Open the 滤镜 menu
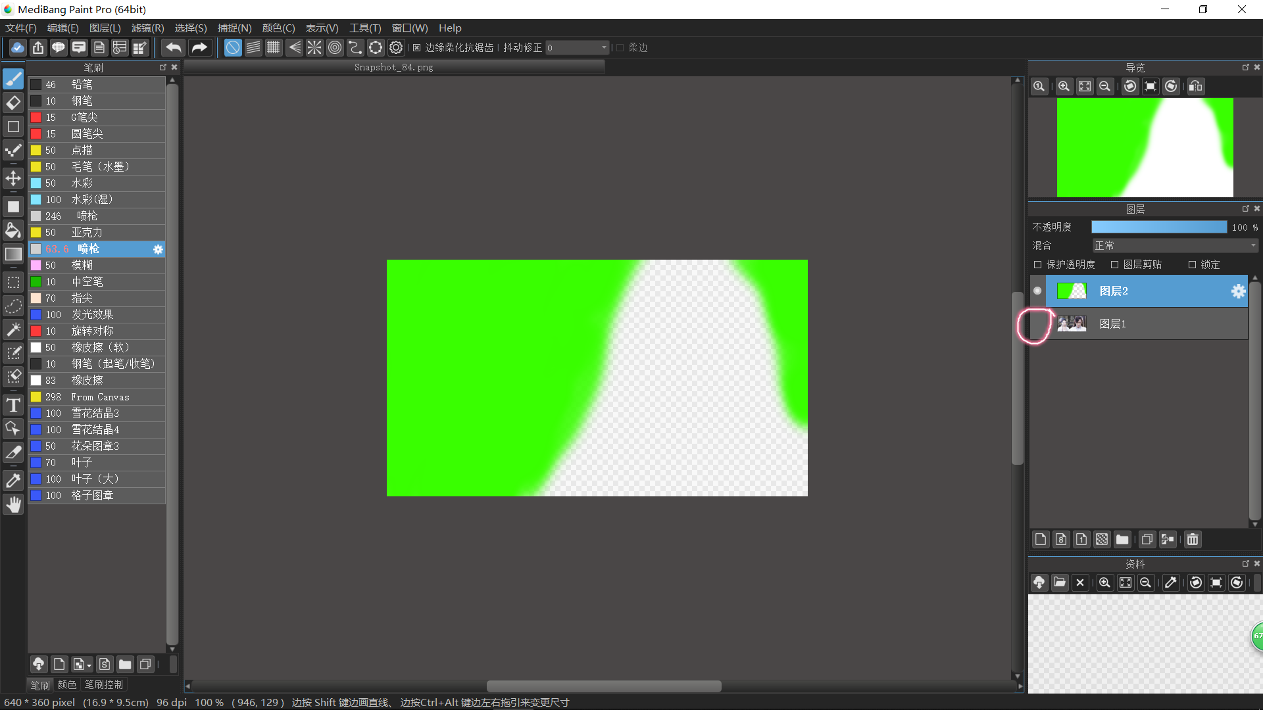Image resolution: width=1263 pixels, height=710 pixels. tap(147, 28)
